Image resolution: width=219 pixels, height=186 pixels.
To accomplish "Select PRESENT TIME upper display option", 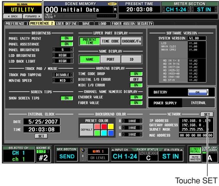I will pyautogui.click(x=89, y=41).
